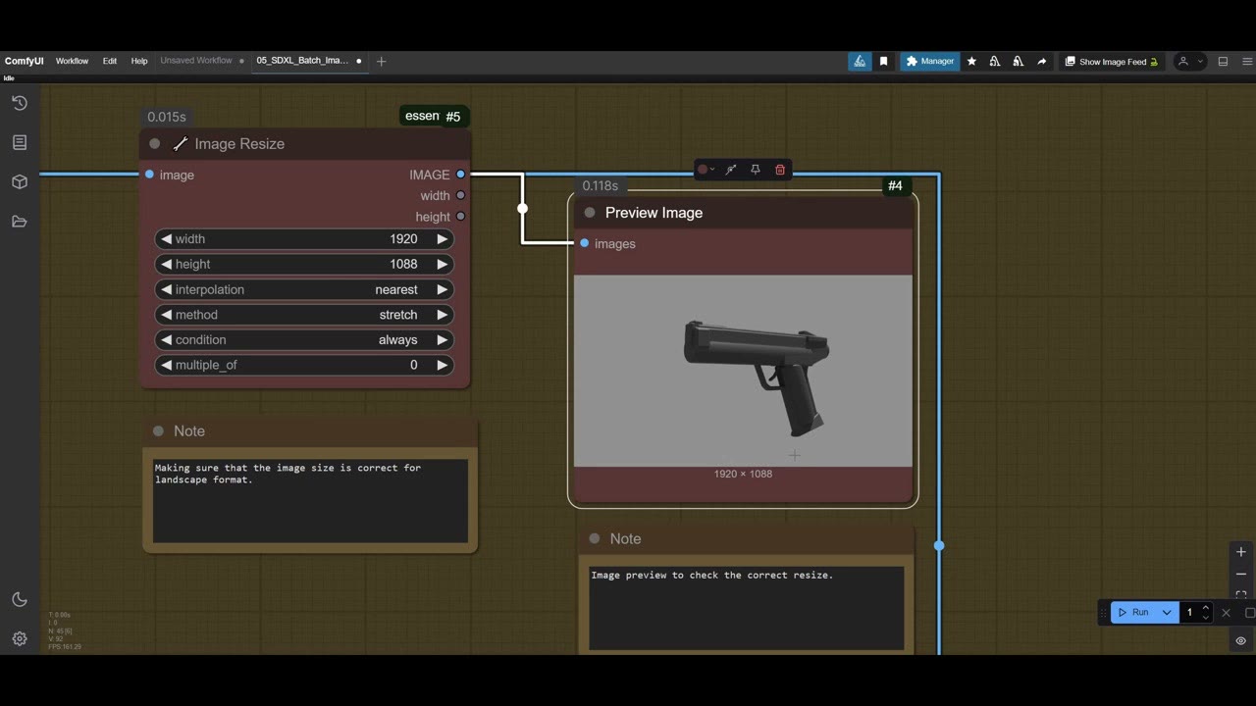Collapse the image preview Note node dot
Image resolution: width=1256 pixels, height=706 pixels.
coord(595,538)
